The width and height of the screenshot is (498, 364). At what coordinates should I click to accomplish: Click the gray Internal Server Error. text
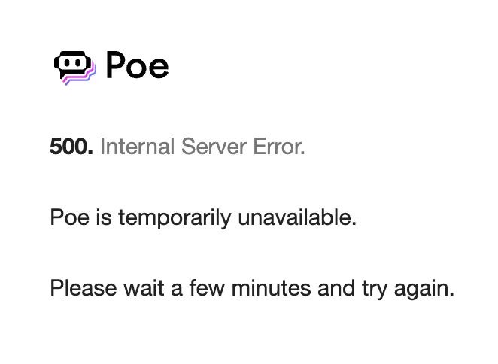(202, 147)
